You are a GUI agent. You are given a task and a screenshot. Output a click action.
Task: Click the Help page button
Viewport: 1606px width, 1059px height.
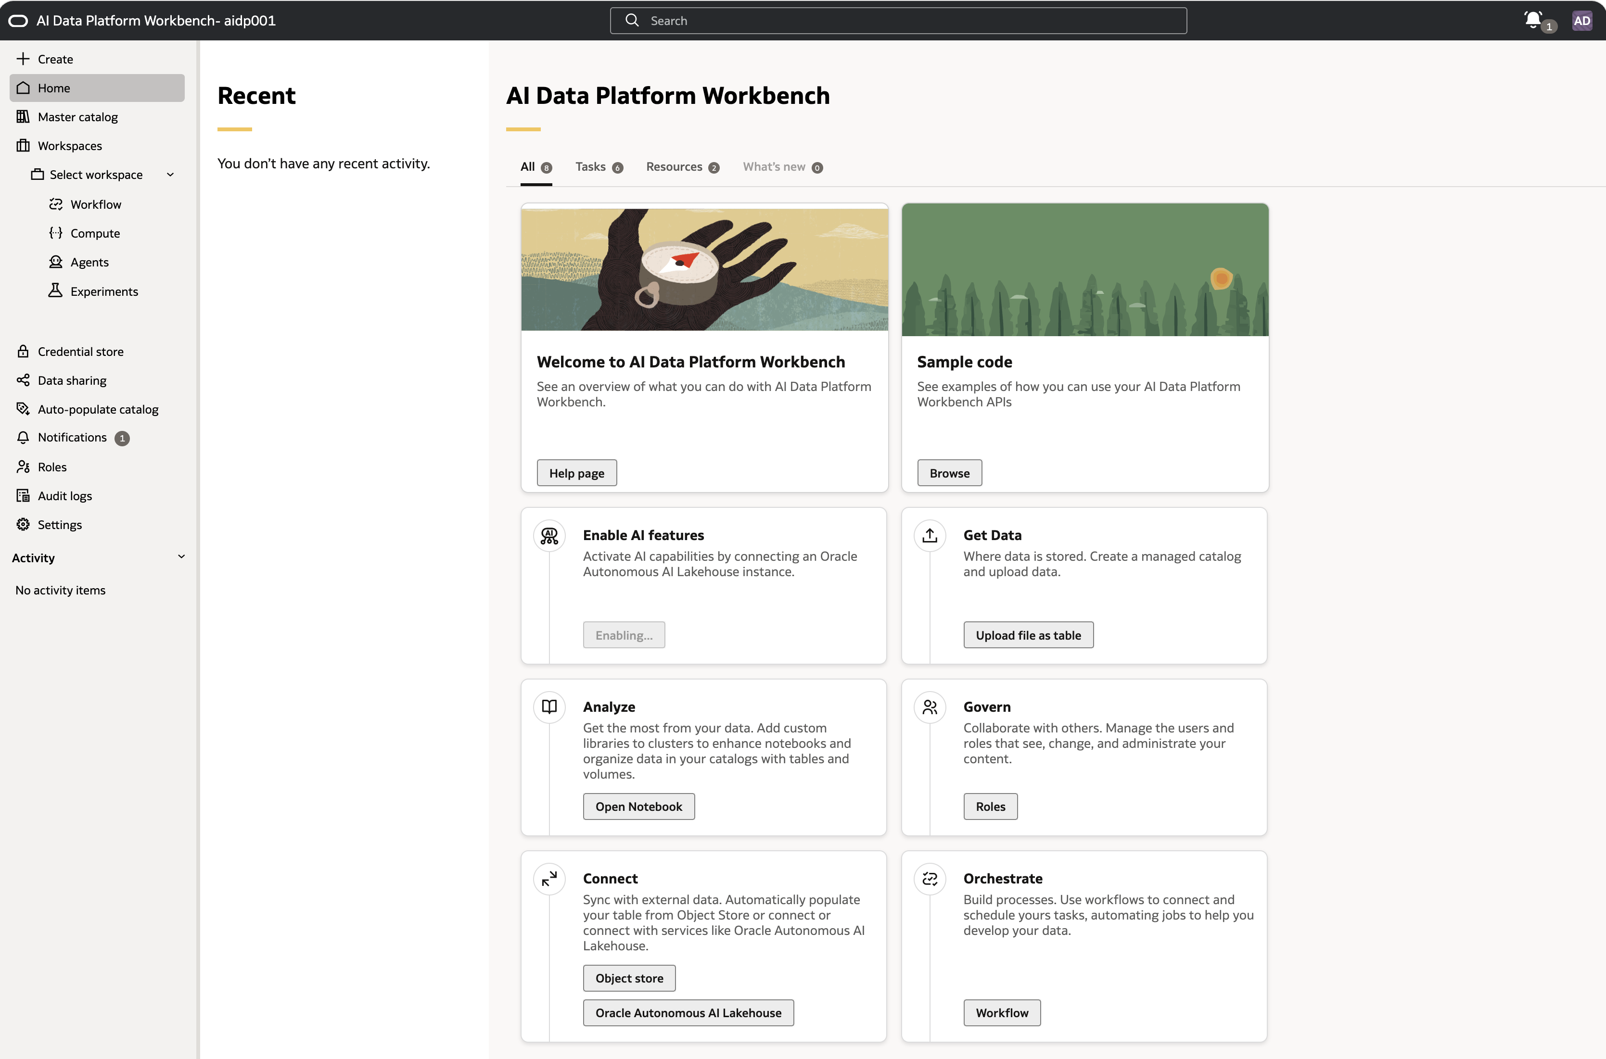(576, 473)
